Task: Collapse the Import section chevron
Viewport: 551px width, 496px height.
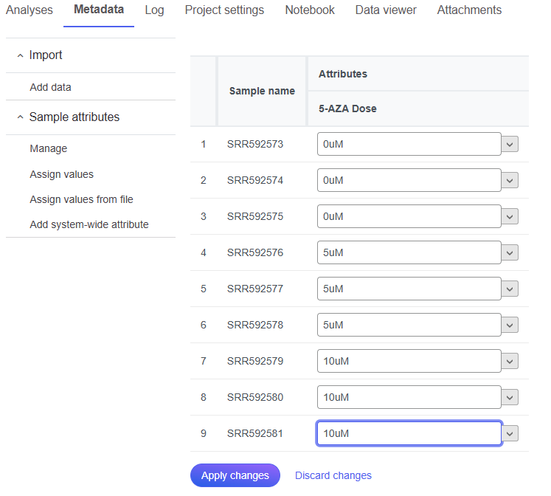Action: (x=20, y=55)
